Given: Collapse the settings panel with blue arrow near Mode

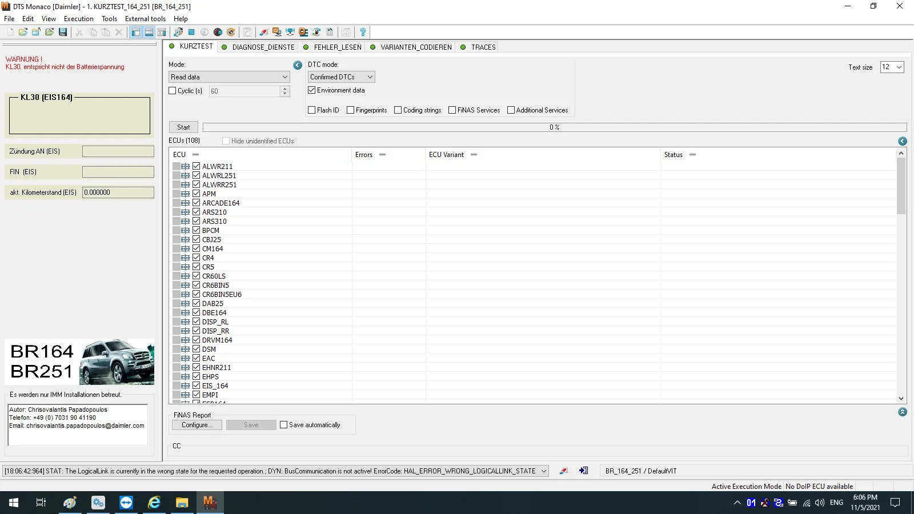Looking at the screenshot, I should (x=298, y=65).
